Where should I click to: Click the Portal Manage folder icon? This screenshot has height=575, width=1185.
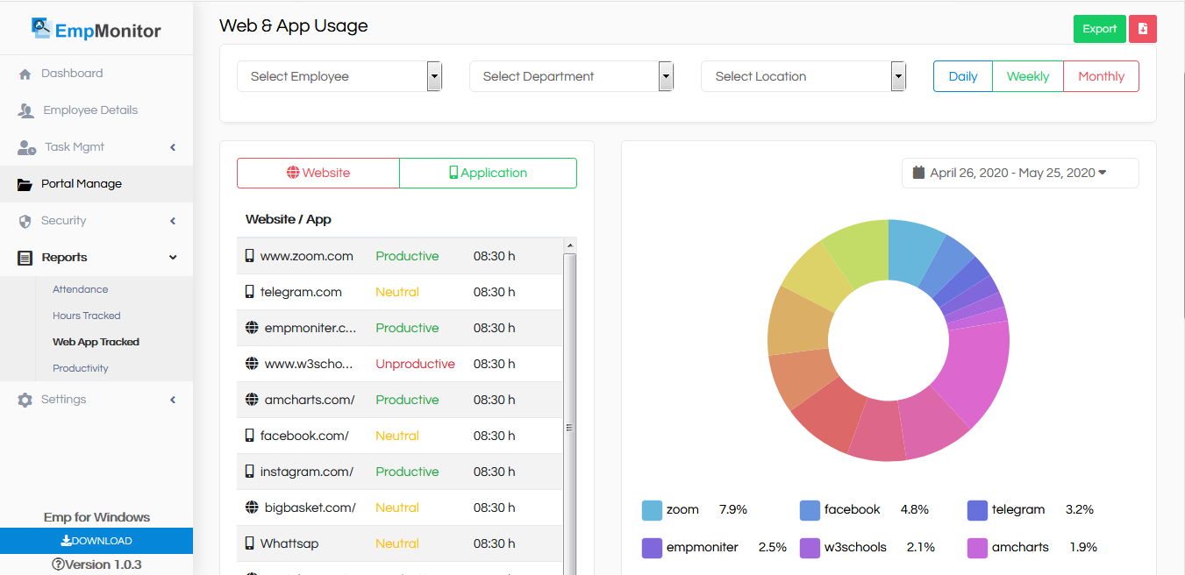[25, 185]
